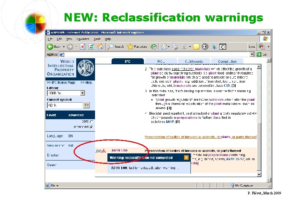This screenshot has height=203, width=293.
Task: Open the Mail icon dropdown arrow
Action: coord(169,47)
